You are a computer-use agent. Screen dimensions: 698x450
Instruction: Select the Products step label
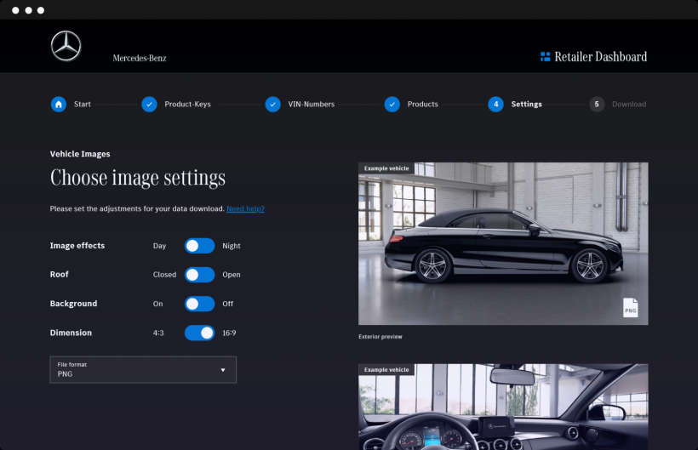[x=422, y=104]
